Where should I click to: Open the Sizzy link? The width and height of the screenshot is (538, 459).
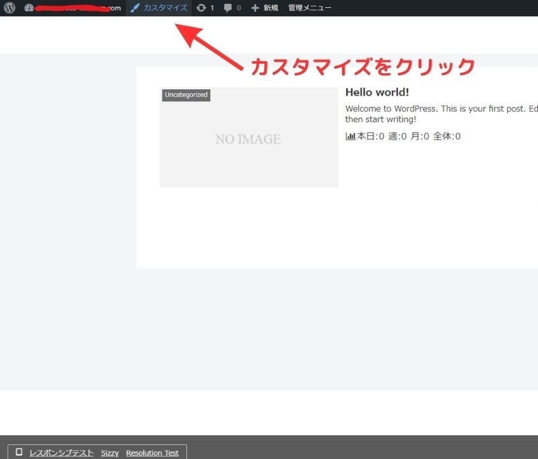coord(110,453)
